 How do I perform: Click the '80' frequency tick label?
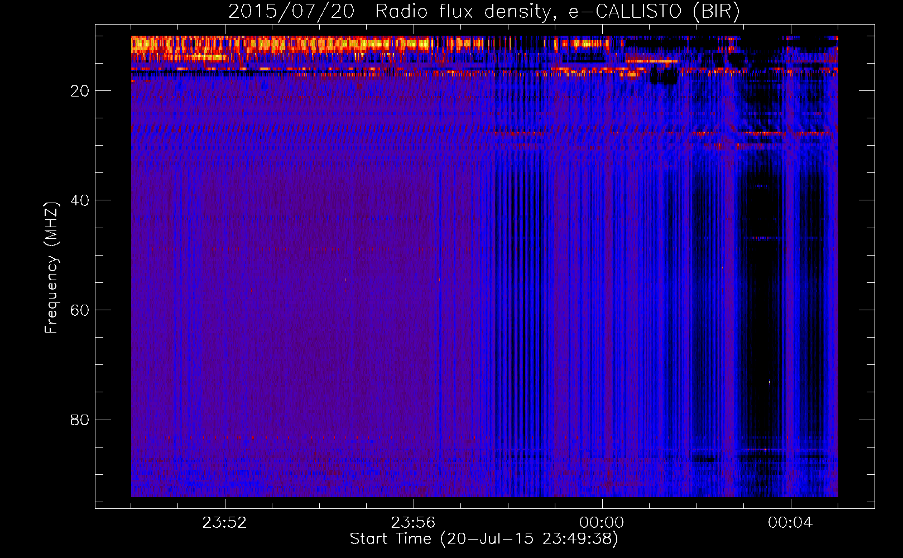coord(80,420)
